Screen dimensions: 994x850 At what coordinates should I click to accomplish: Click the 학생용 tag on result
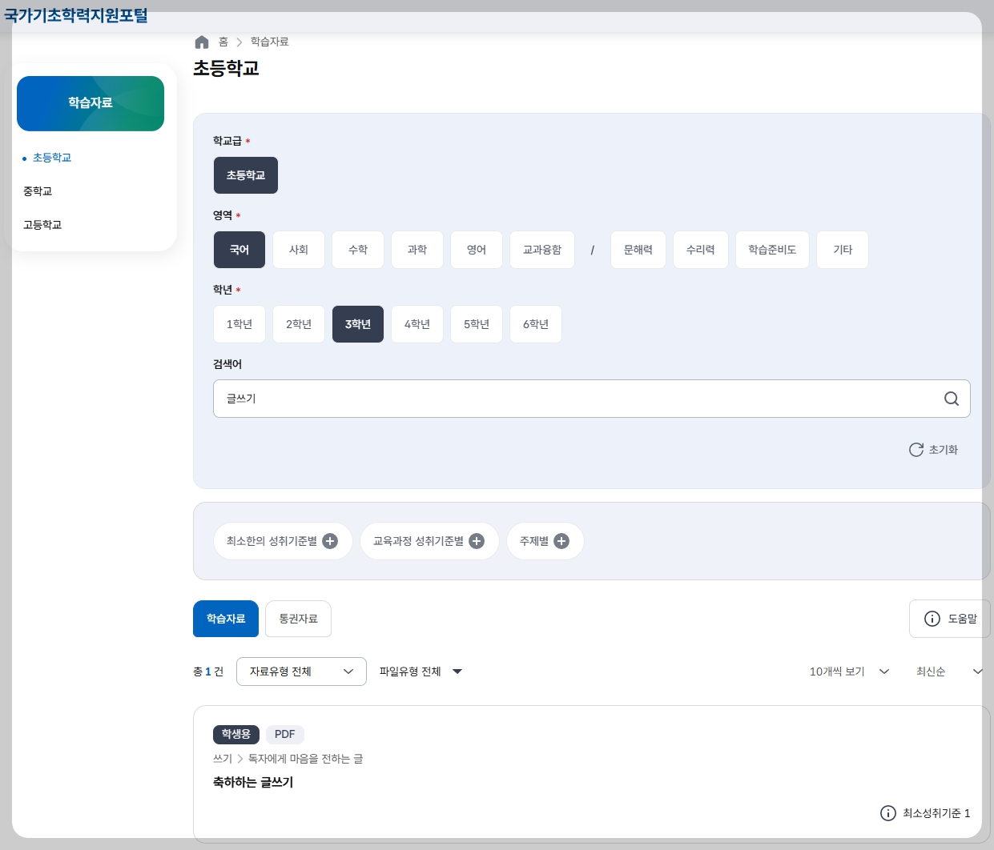tap(236, 734)
